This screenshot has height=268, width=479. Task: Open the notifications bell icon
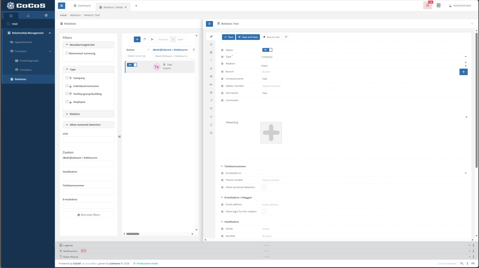pyautogui.click(x=428, y=5)
